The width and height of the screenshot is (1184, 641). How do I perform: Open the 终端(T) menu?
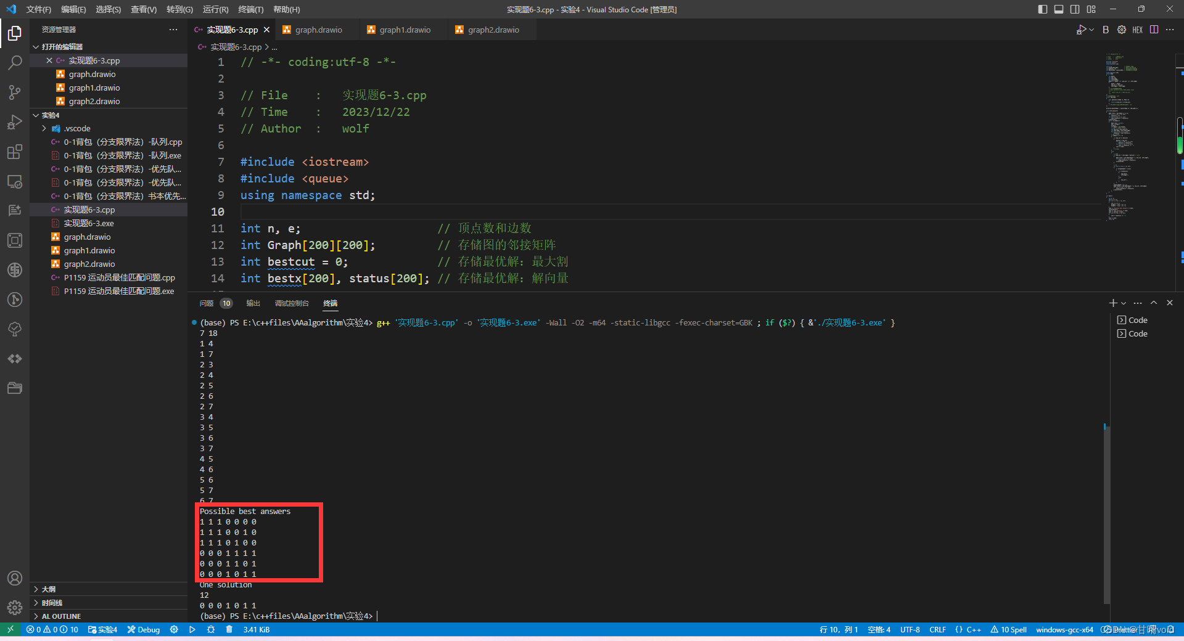251,9
